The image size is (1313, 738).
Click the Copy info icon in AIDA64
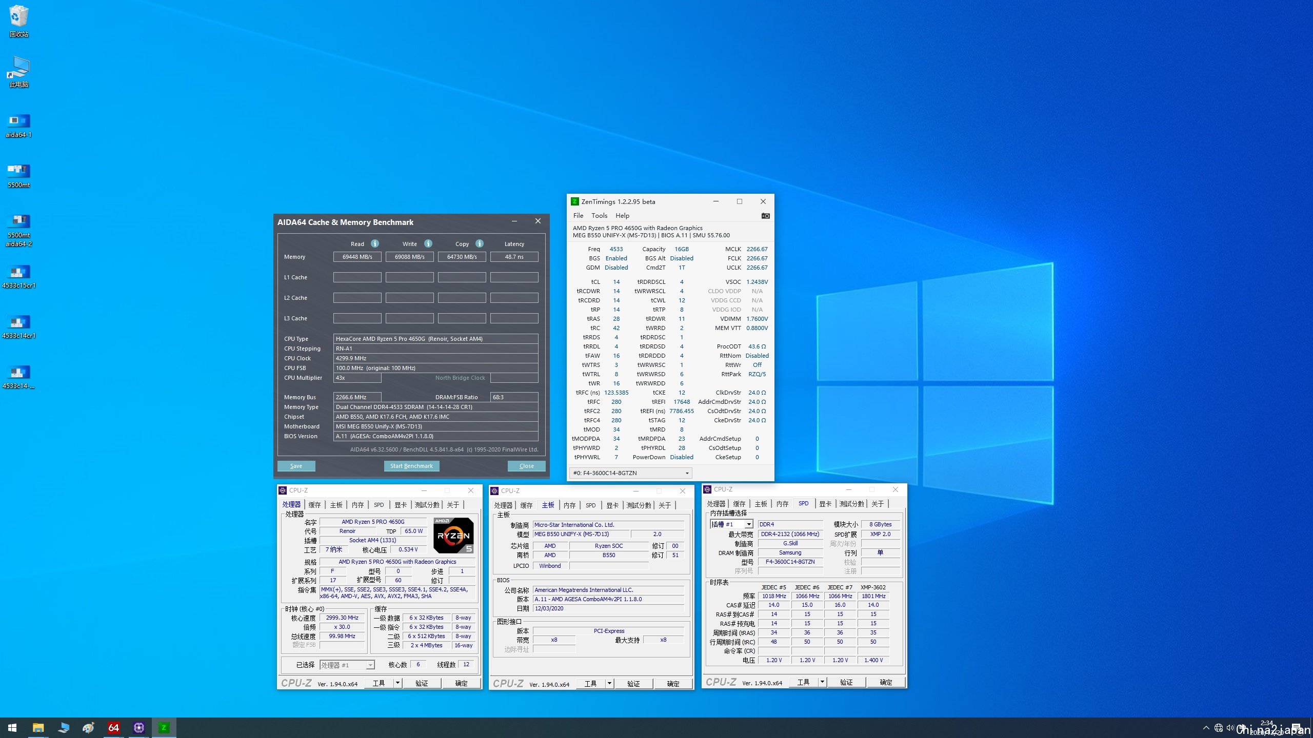[x=480, y=243]
